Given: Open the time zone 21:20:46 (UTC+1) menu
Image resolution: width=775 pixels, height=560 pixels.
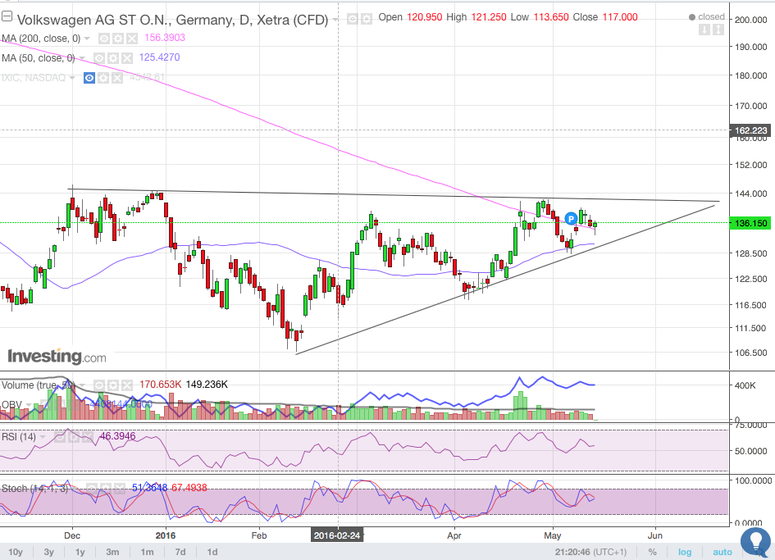Looking at the screenshot, I should click(590, 552).
